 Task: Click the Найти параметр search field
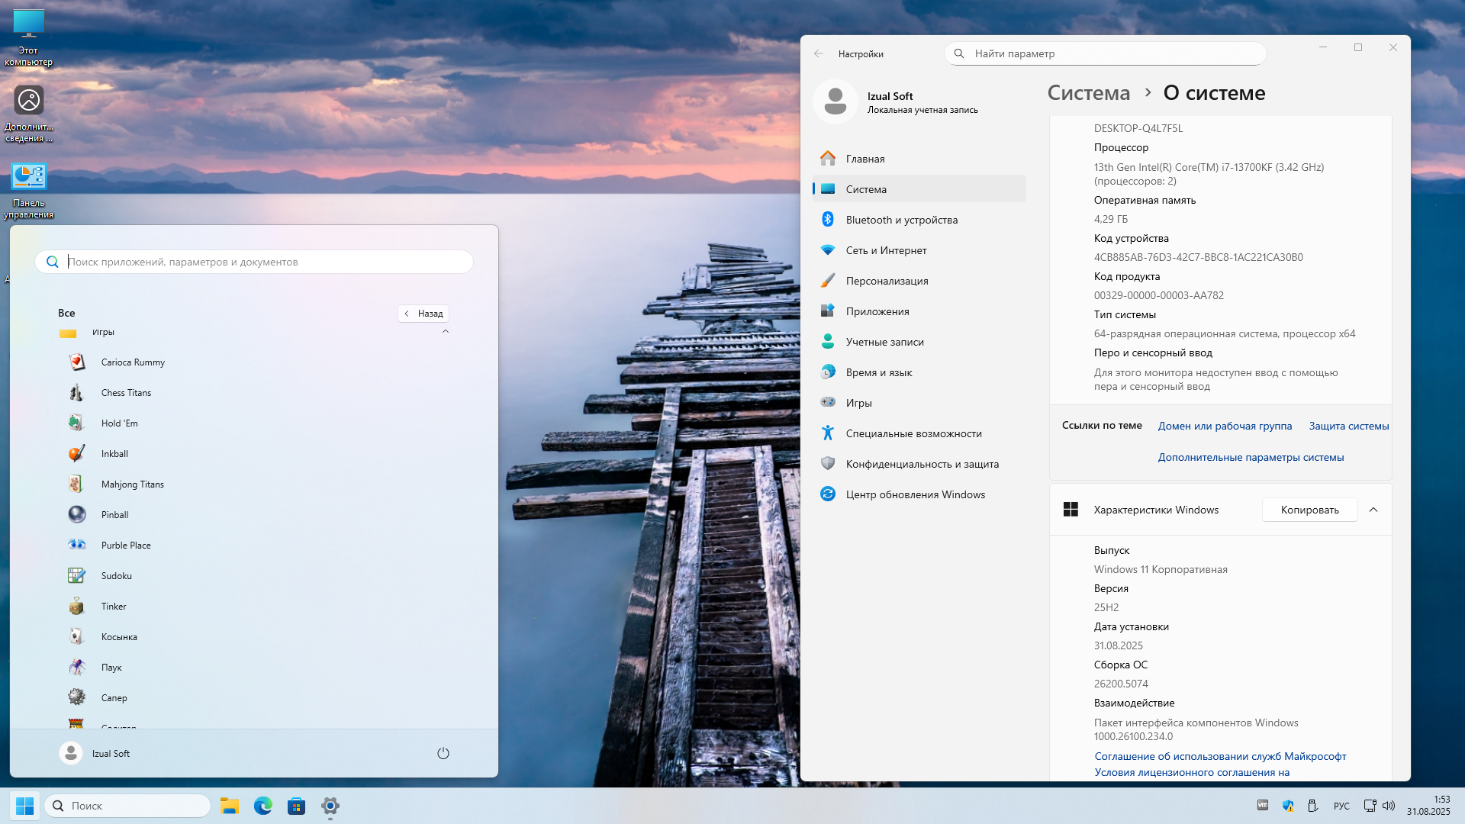coord(1106,53)
